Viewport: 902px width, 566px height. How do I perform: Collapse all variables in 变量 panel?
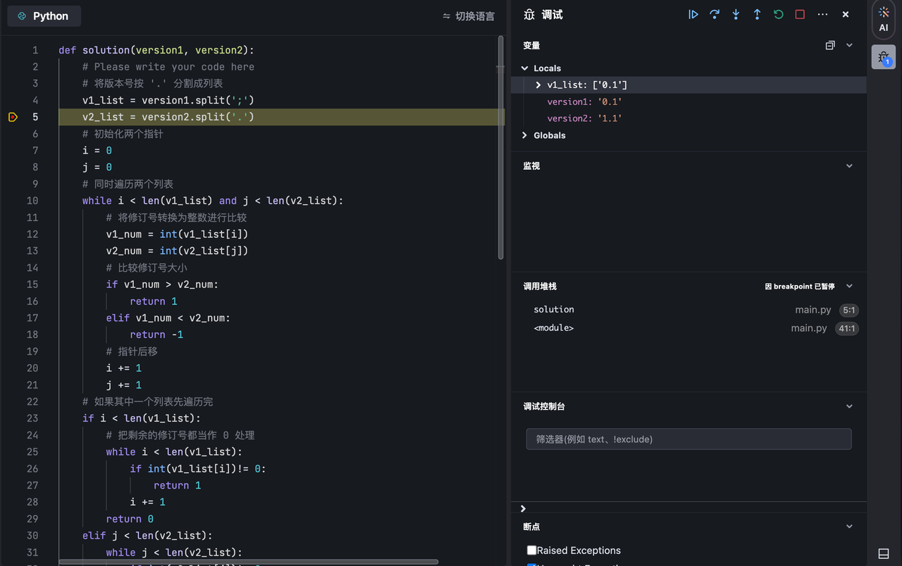click(830, 46)
